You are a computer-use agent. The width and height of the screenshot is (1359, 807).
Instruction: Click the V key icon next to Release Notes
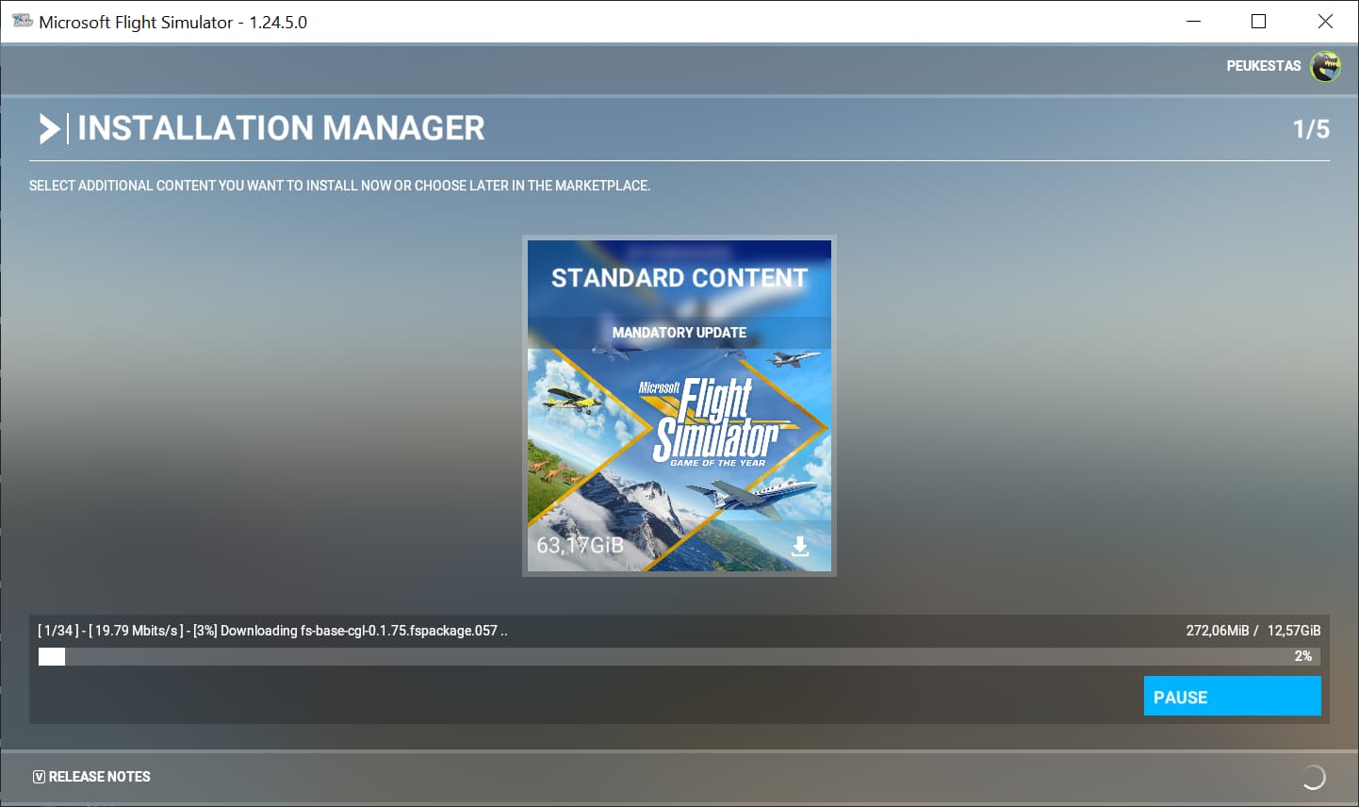click(39, 777)
